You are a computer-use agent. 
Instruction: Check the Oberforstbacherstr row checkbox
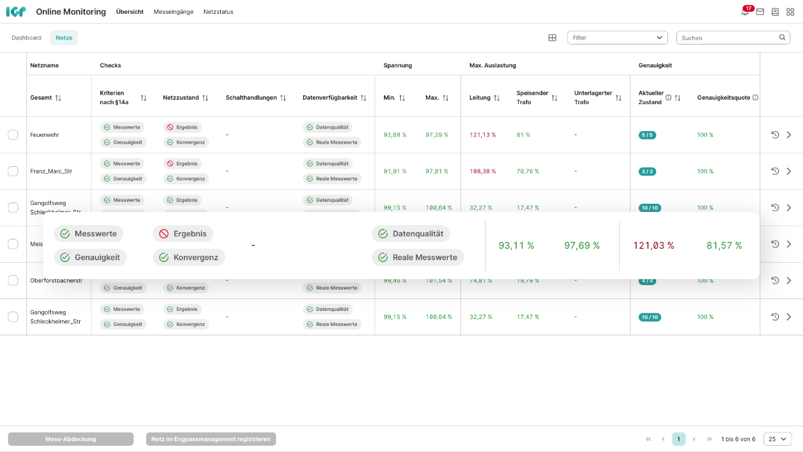(13, 280)
